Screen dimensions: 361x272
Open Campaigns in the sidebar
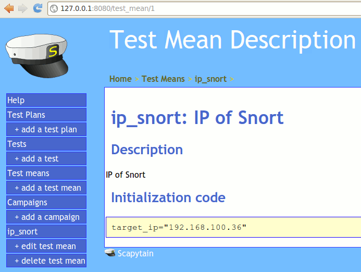pos(46,202)
